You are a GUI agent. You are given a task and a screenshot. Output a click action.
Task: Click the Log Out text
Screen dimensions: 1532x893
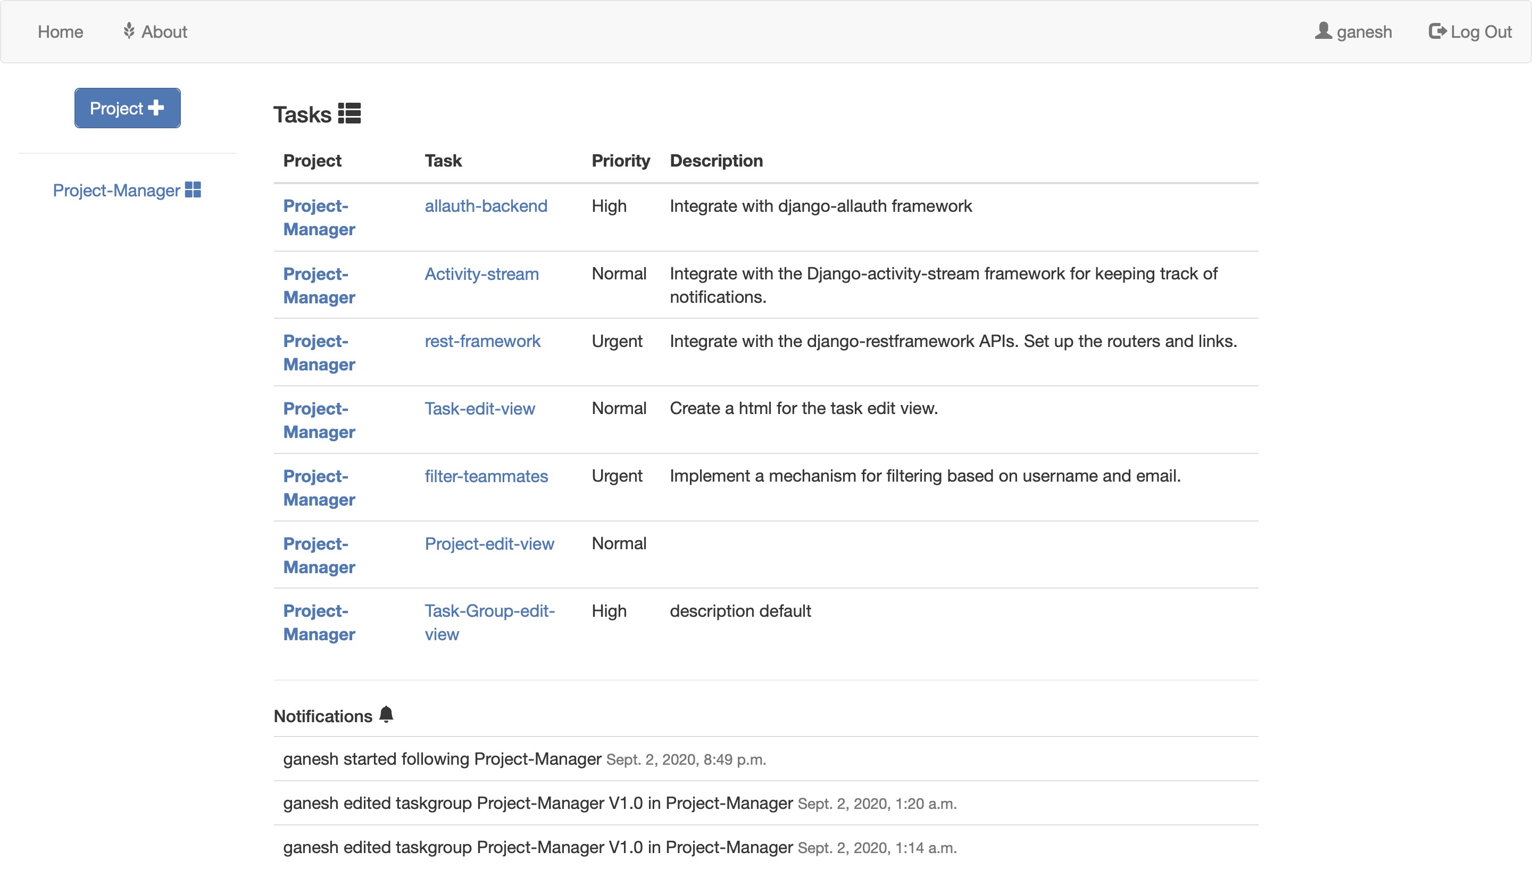click(x=1481, y=31)
